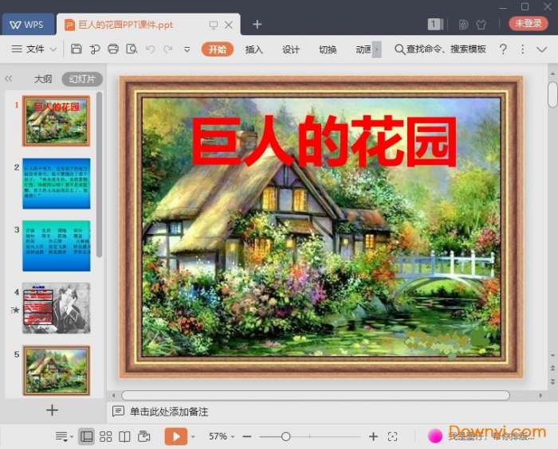Add a new document tab

[x=257, y=24]
